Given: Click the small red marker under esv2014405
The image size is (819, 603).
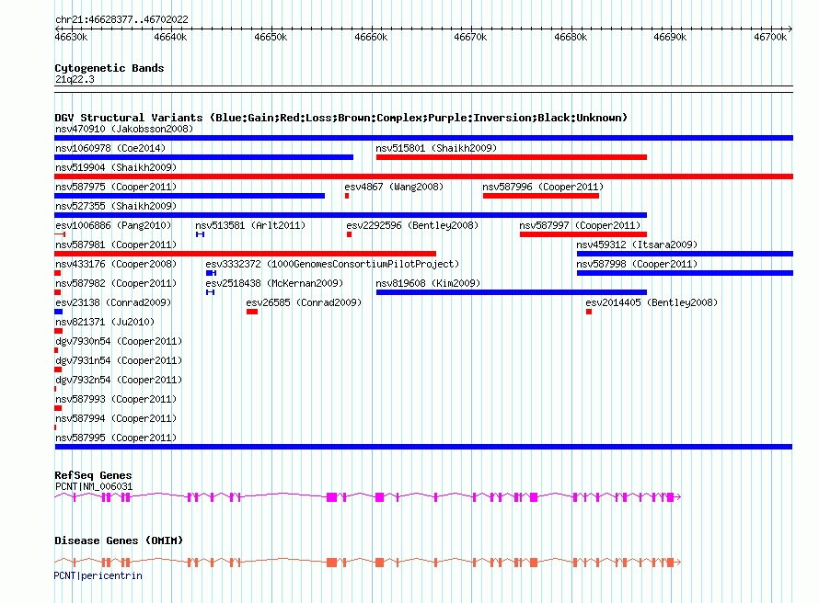Looking at the screenshot, I should click(x=589, y=312).
